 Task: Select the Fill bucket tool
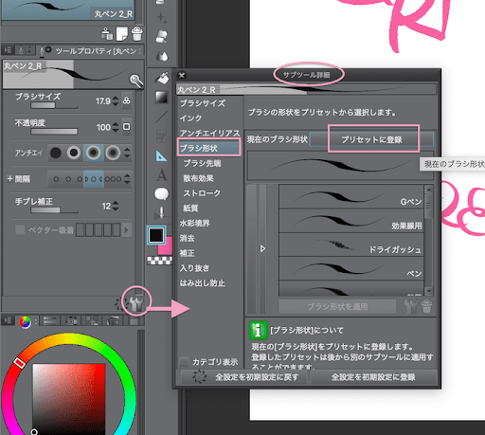162,78
